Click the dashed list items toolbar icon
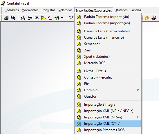Image resolution: width=159 pixels, height=134 pixels. [x=30, y=18]
